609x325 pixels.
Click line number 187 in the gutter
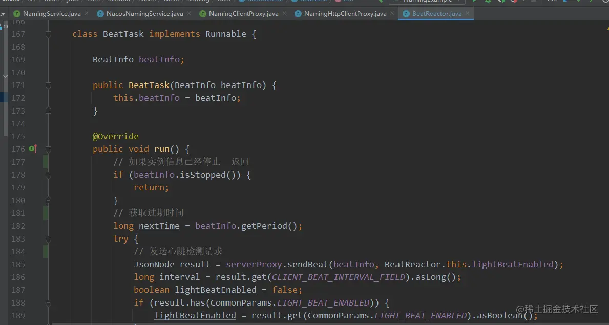18,290
